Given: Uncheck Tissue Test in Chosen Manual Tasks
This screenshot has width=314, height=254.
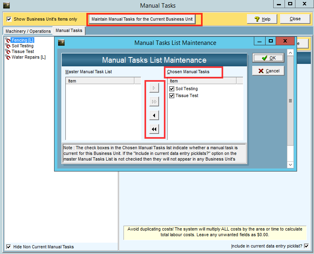Looking at the screenshot, I should (x=172, y=95).
